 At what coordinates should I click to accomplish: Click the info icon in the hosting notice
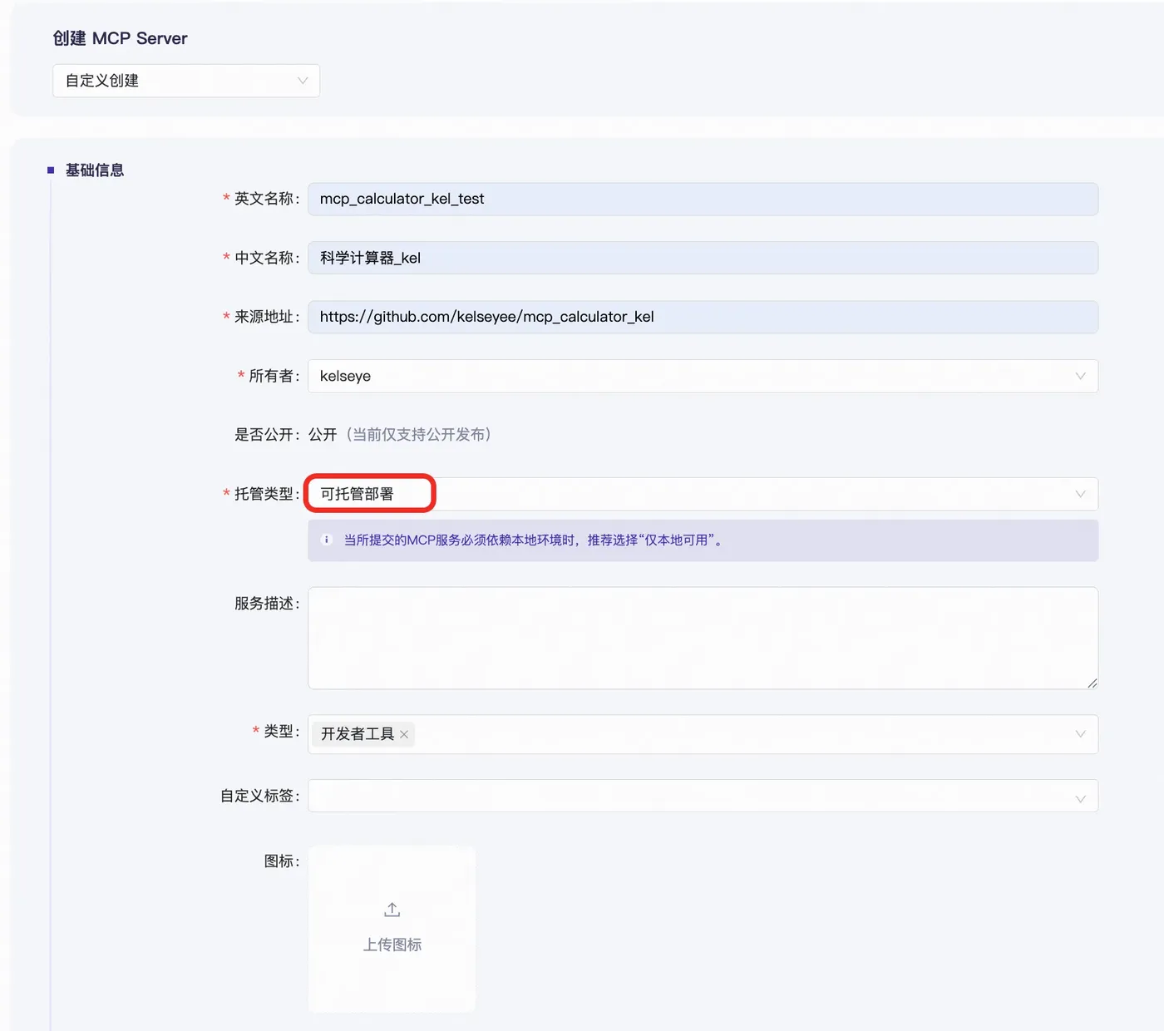[327, 540]
